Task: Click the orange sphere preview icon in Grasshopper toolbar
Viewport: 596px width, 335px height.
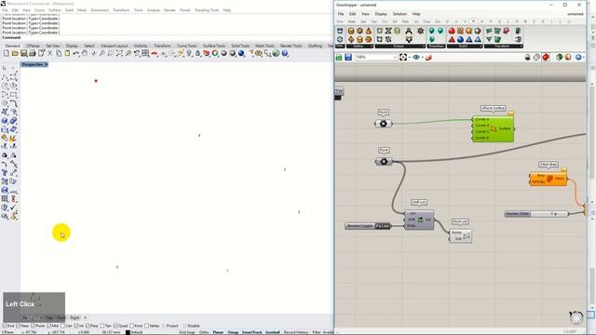Action: 568,58
